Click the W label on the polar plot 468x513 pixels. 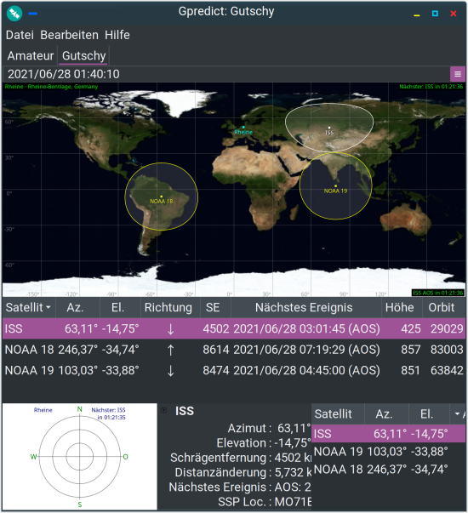click(33, 457)
